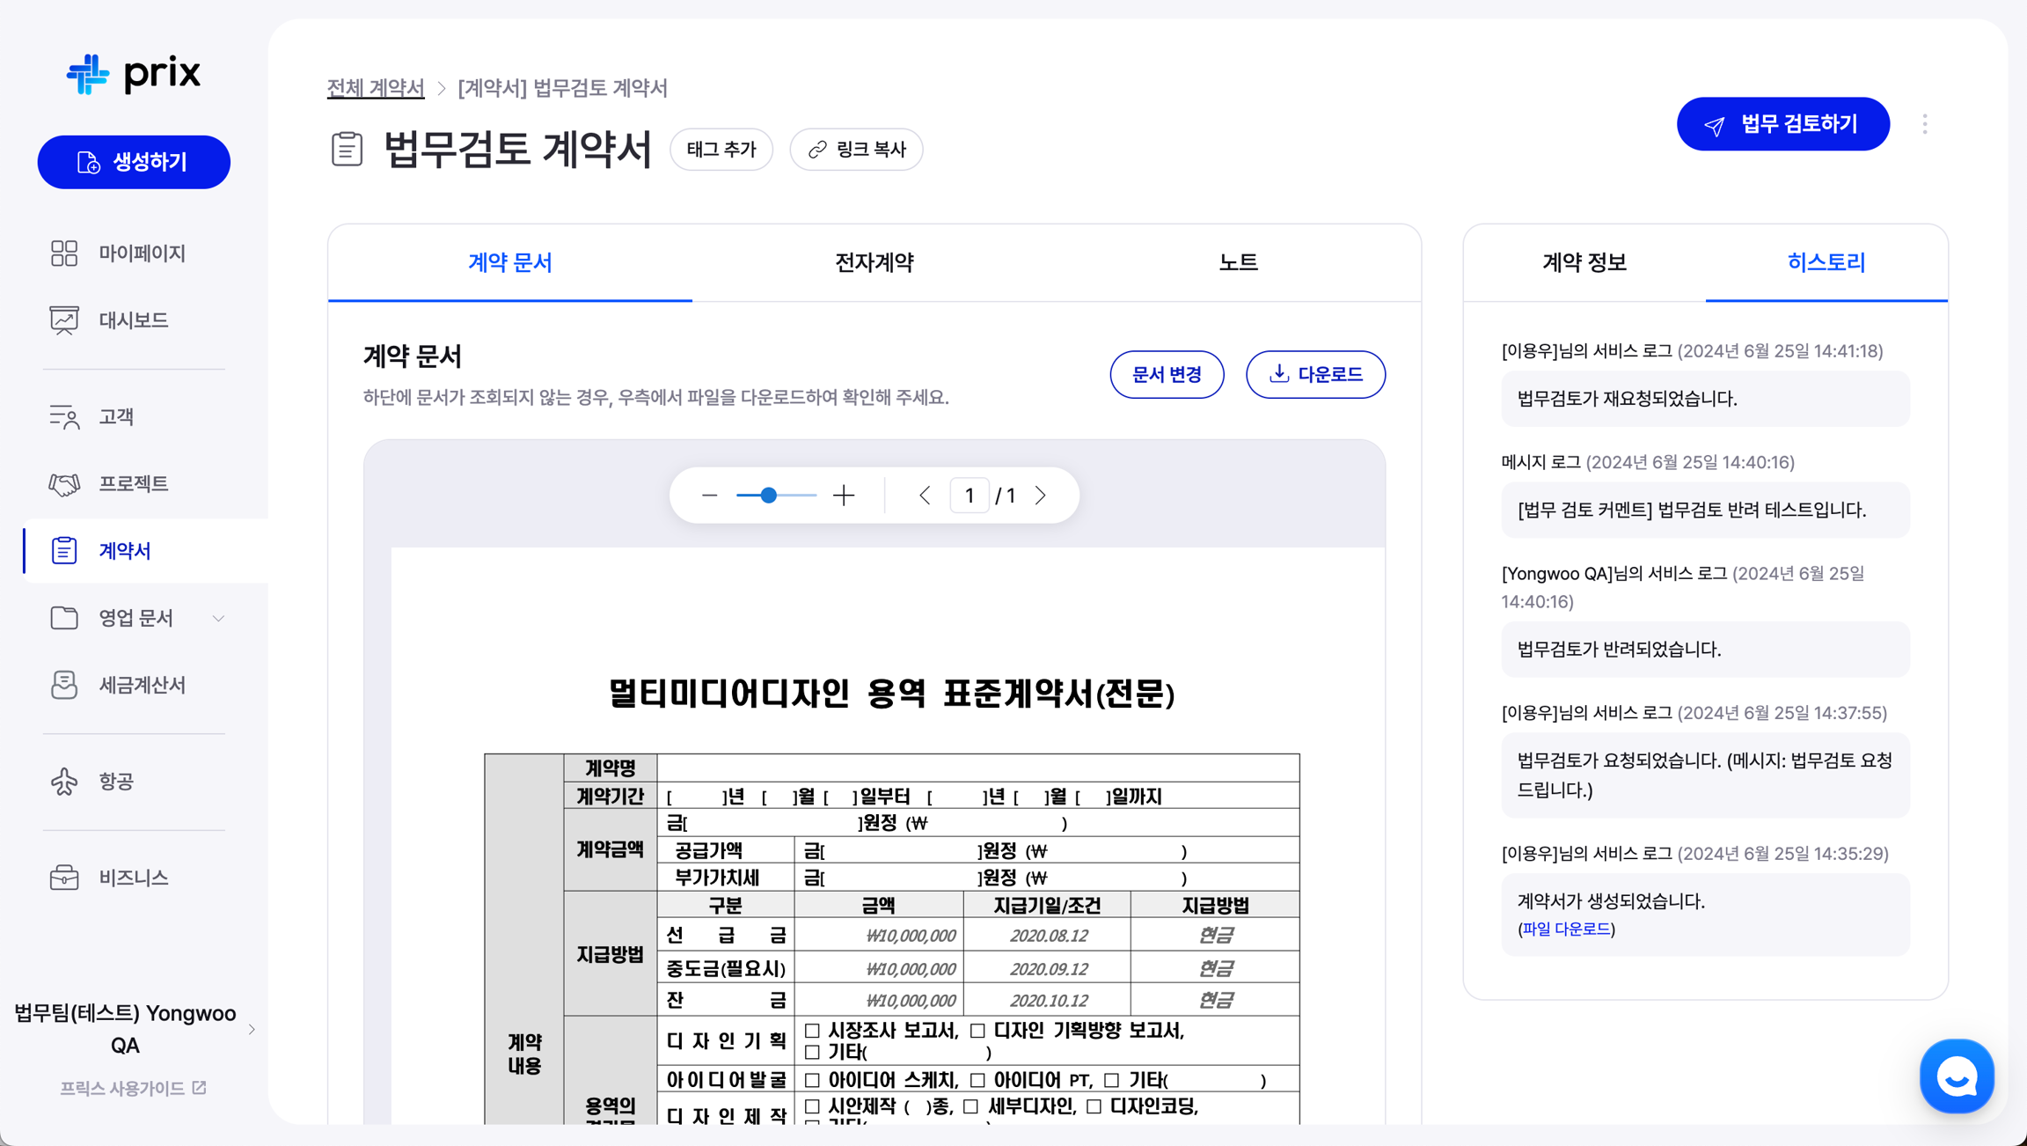The width and height of the screenshot is (2027, 1146).
Task: Click the three-dot more options icon
Action: pyautogui.click(x=1925, y=124)
